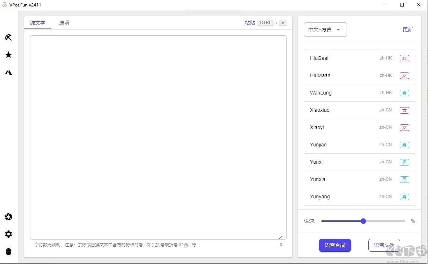Click the 语音文件 voice file button
This screenshot has height=264, width=428.
coord(384,245)
